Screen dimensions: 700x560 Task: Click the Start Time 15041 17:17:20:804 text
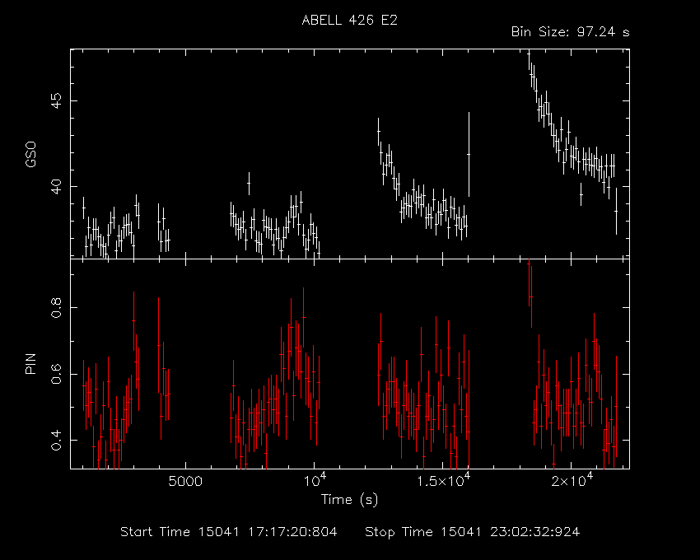[229, 532]
